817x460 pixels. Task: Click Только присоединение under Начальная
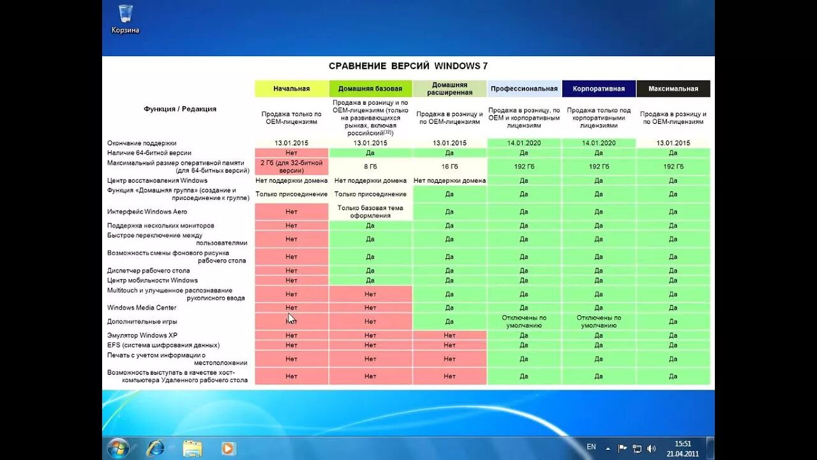(292, 194)
